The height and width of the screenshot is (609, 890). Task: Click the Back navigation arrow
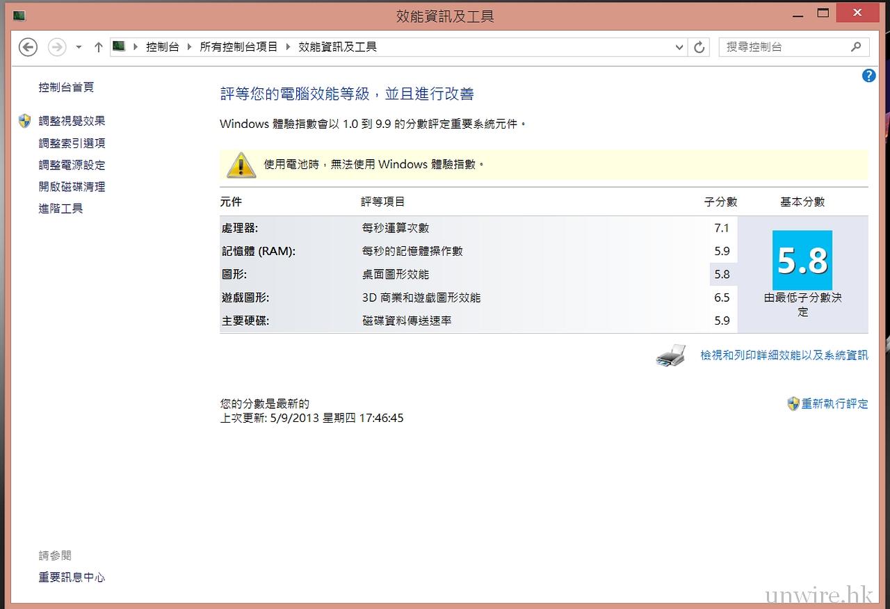point(28,47)
